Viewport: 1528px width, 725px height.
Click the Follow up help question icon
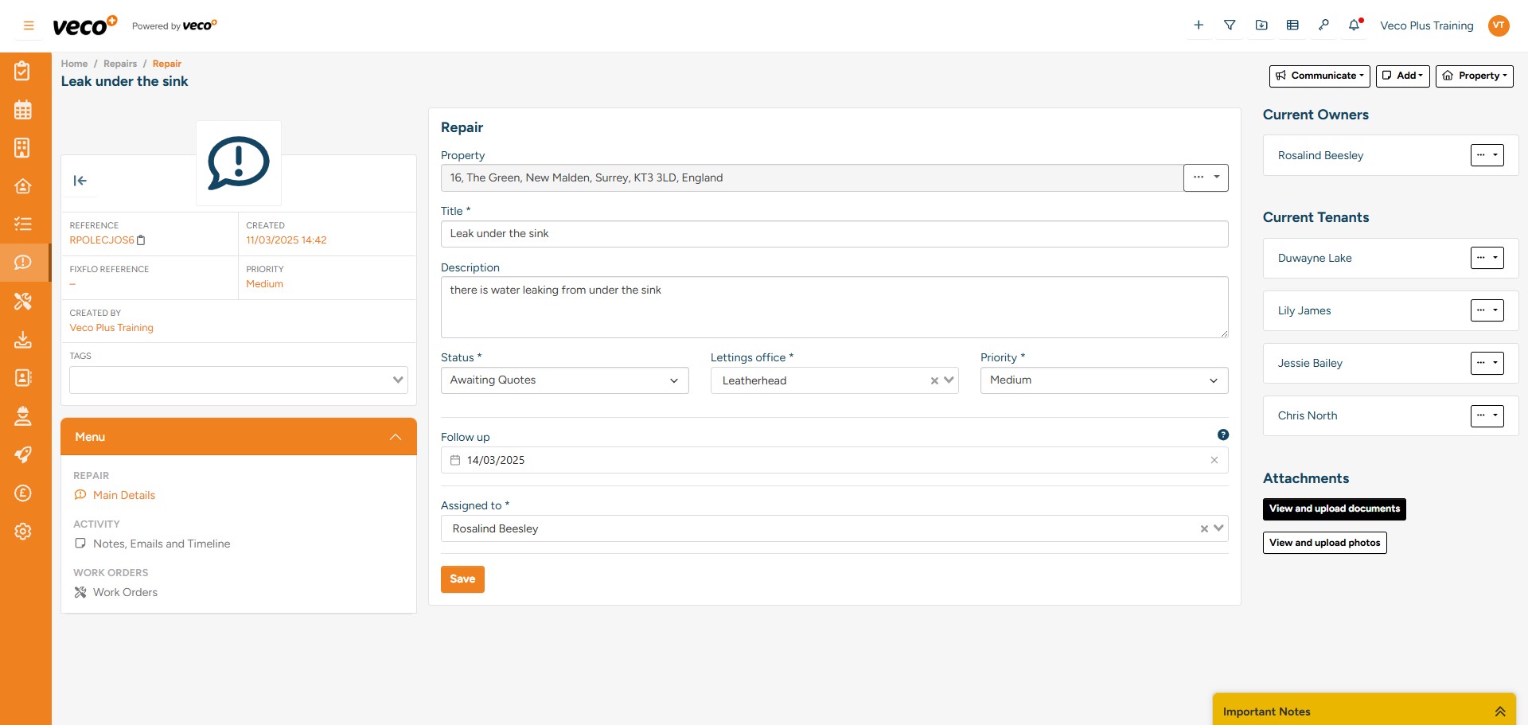[1223, 435]
